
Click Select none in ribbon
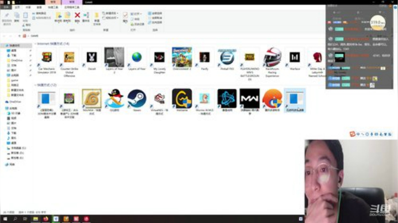155,18
